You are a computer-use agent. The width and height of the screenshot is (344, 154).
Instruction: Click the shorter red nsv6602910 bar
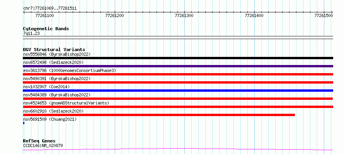pyautogui.click(x=159, y=115)
